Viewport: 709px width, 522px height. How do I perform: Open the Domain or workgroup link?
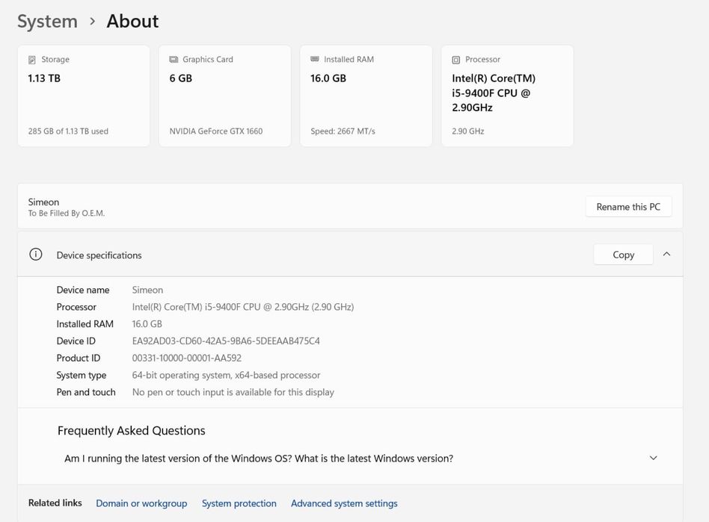[x=141, y=503]
